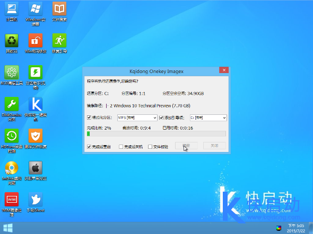Screen dimensions: 313x234
Task: Click the Windows Start button on taskbar
Action: 8,228
